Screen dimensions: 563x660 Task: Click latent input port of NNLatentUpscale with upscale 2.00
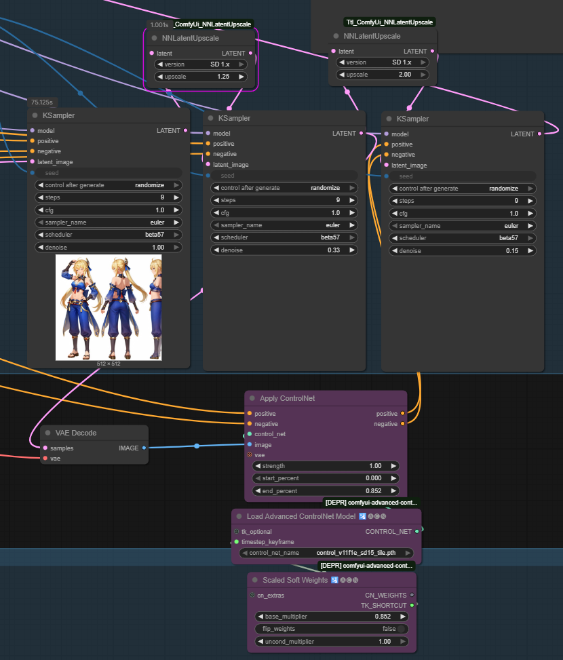[x=334, y=51]
